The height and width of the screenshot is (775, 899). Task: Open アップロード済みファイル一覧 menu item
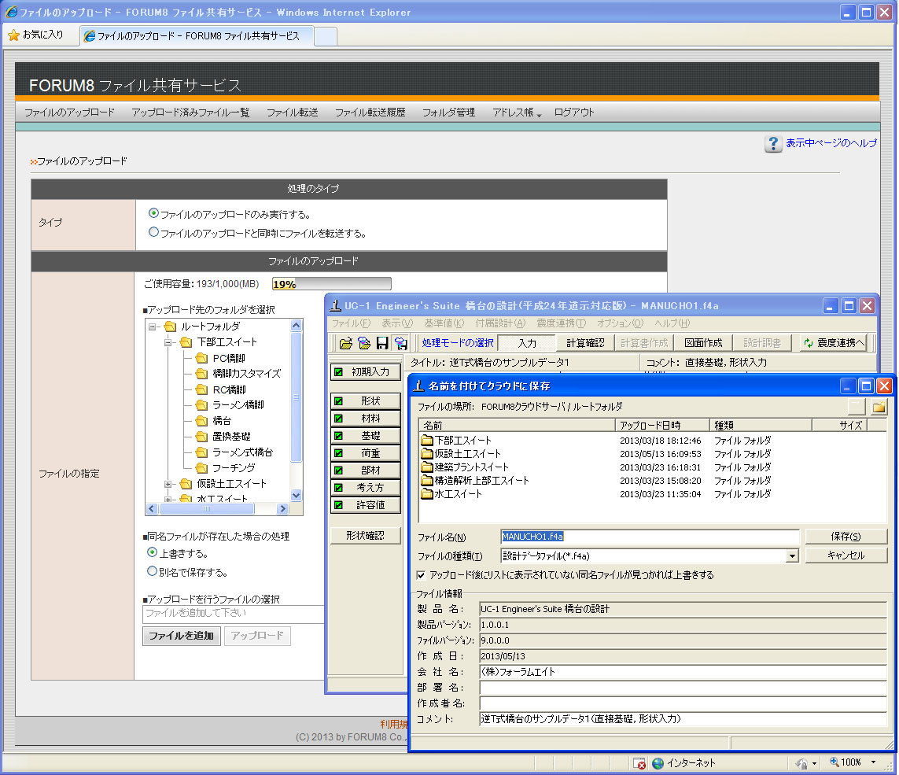[190, 113]
